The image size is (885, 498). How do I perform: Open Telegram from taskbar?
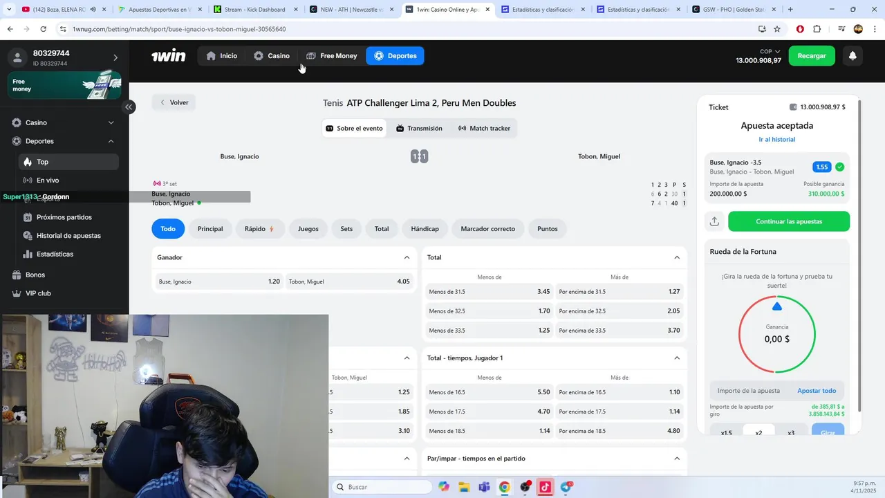pos(566,487)
